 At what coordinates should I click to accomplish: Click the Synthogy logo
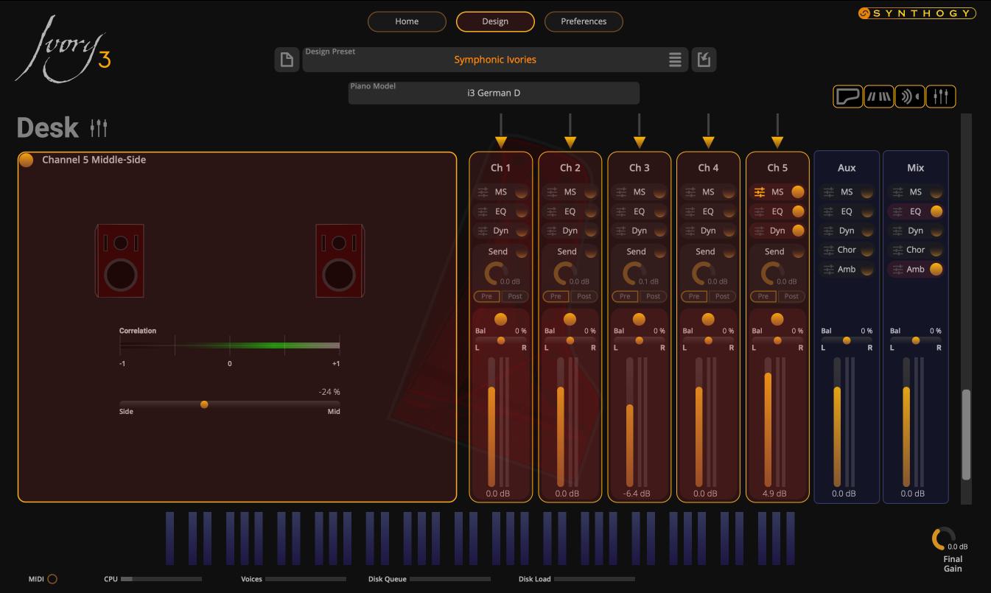[x=917, y=13]
